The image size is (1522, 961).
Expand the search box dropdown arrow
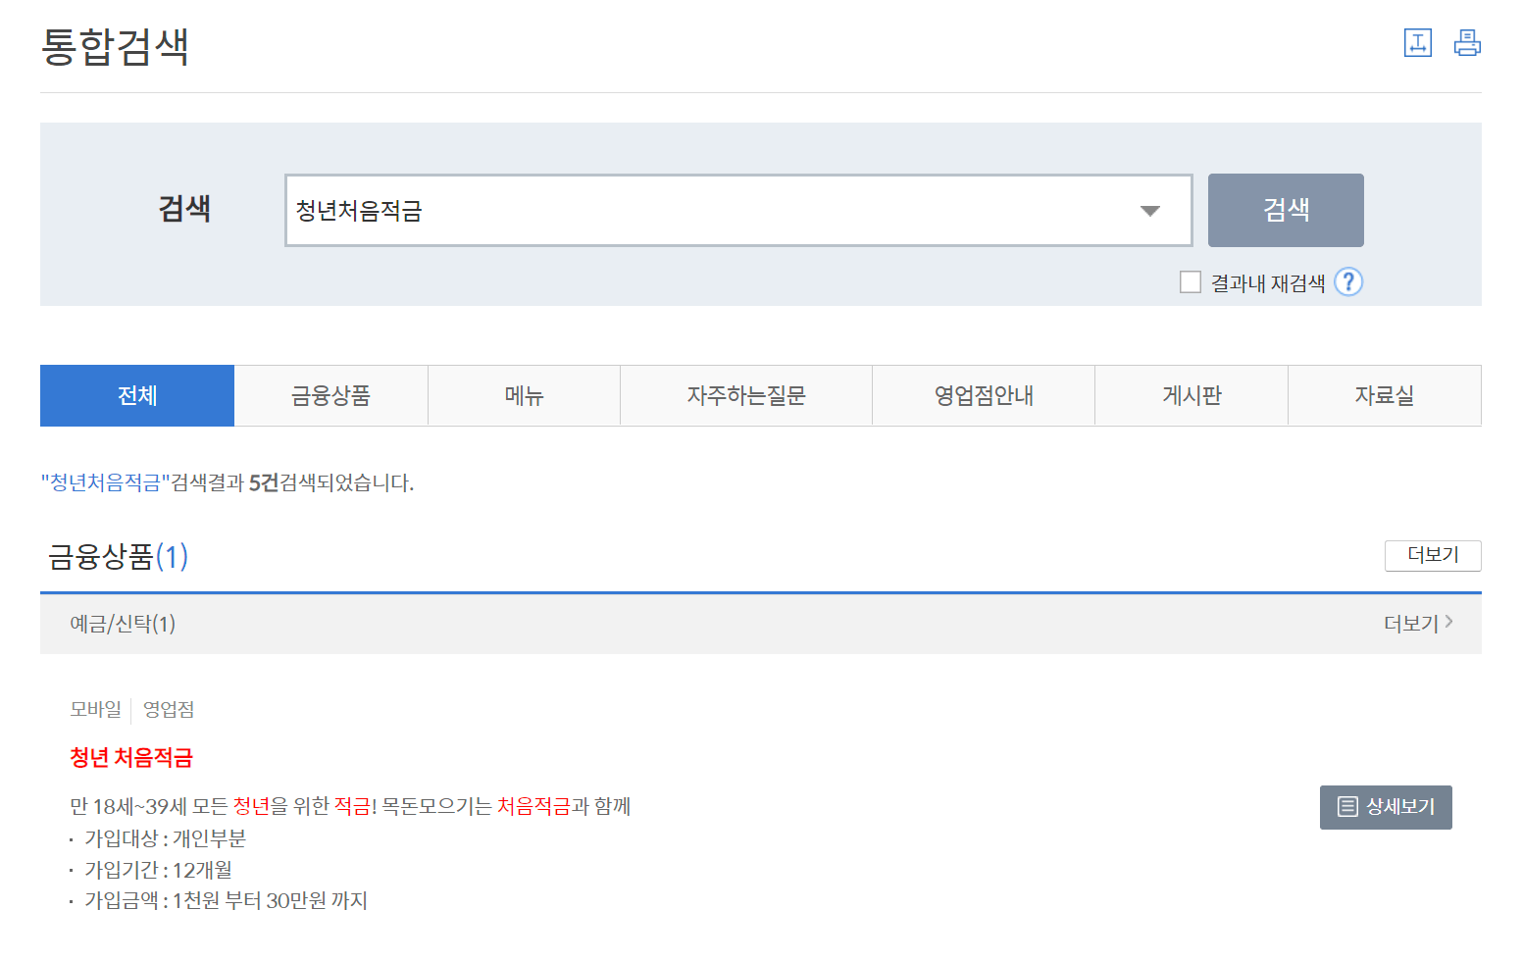point(1150,211)
